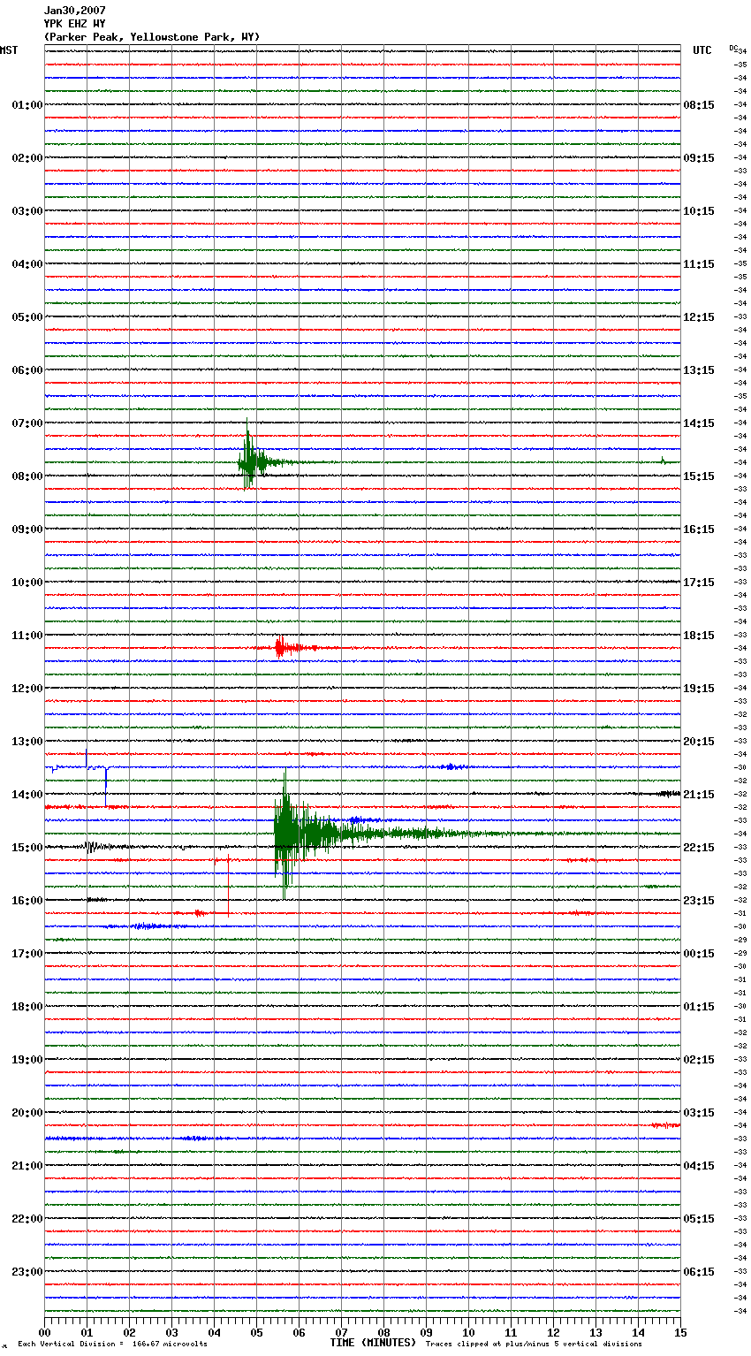Select the '17:00' MST time label

point(27,954)
